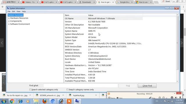Select the Total Physical Memory row
The image size is (186, 104).
[x=103, y=78]
